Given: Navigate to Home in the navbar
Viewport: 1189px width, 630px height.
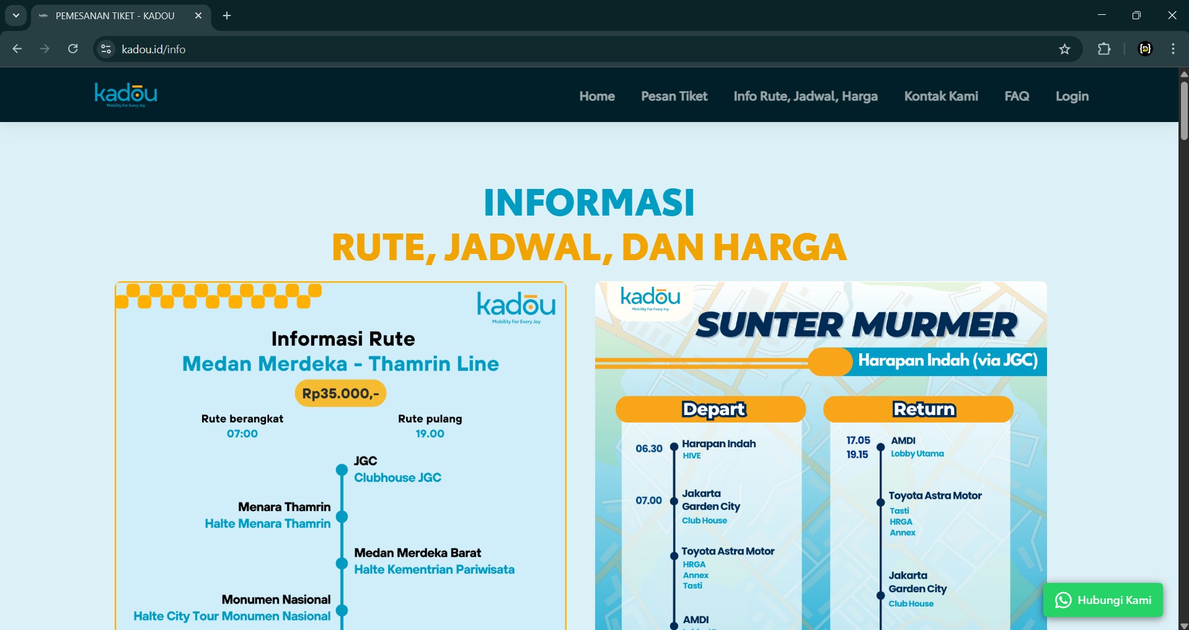Looking at the screenshot, I should (x=596, y=96).
